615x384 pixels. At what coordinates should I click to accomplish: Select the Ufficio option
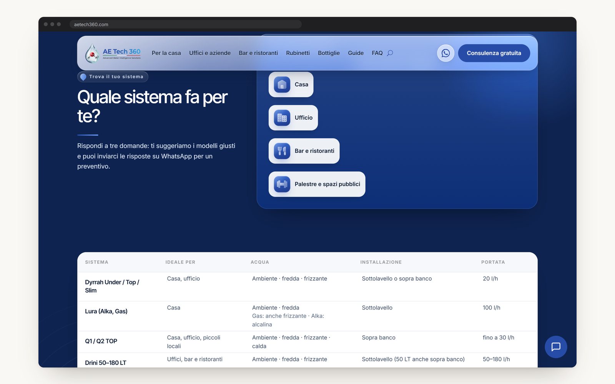(293, 118)
